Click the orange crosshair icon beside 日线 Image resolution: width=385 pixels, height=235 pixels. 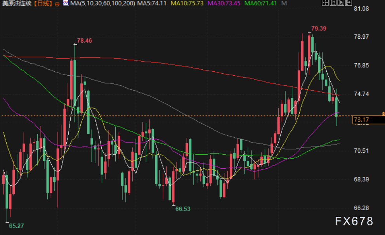click(x=57, y=3)
